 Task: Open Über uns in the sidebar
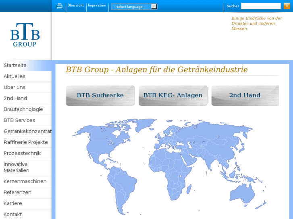click(x=26, y=88)
